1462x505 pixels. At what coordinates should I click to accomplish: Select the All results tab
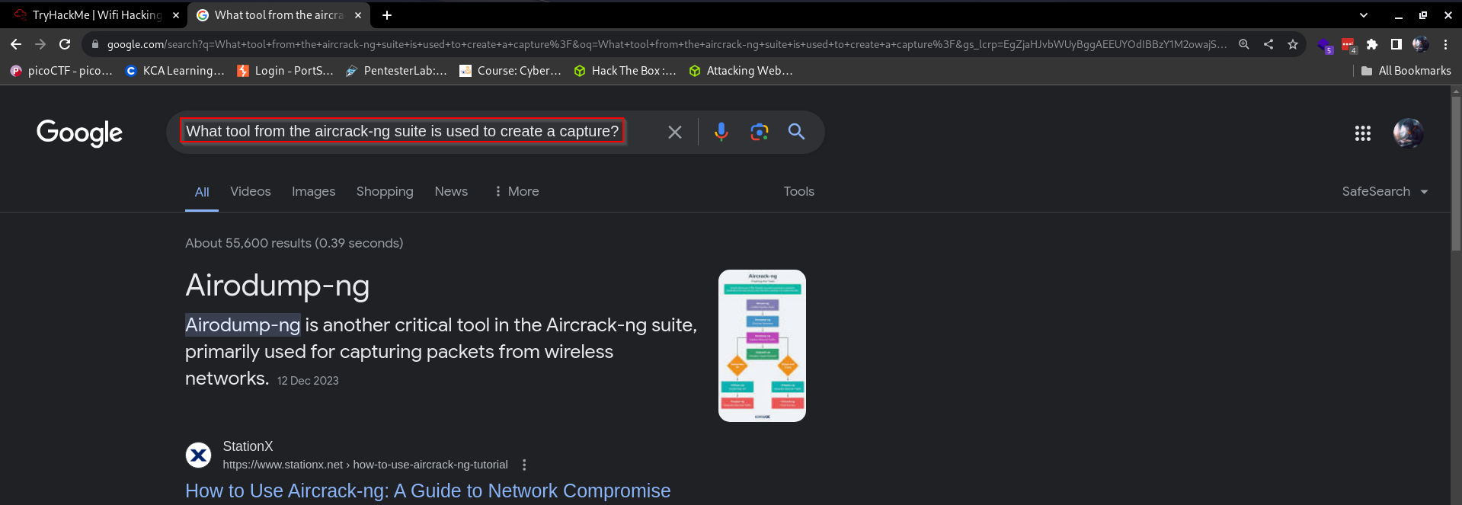point(202,192)
